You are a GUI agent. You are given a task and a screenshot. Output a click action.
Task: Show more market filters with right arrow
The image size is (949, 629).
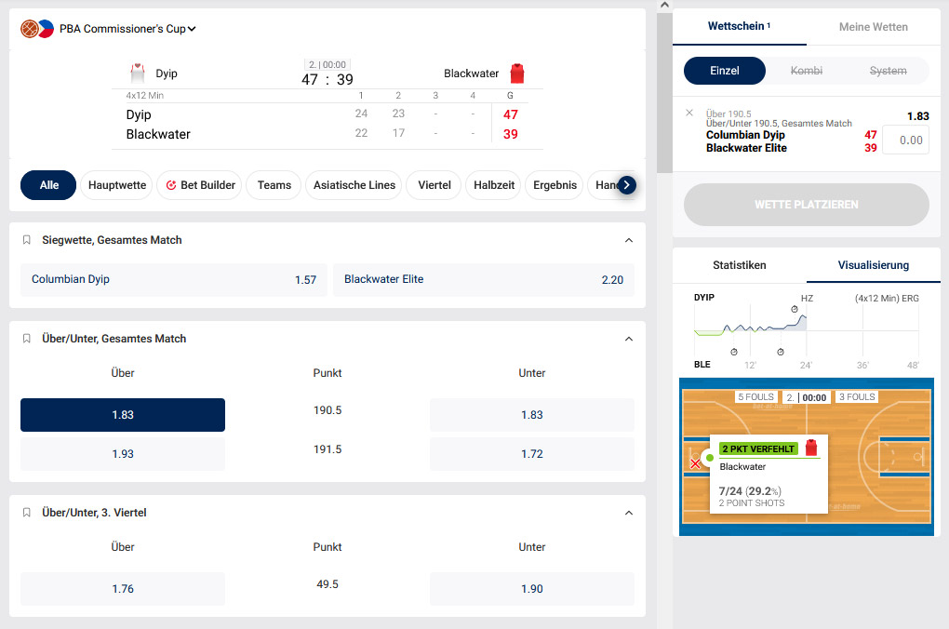(x=626, y=185)
